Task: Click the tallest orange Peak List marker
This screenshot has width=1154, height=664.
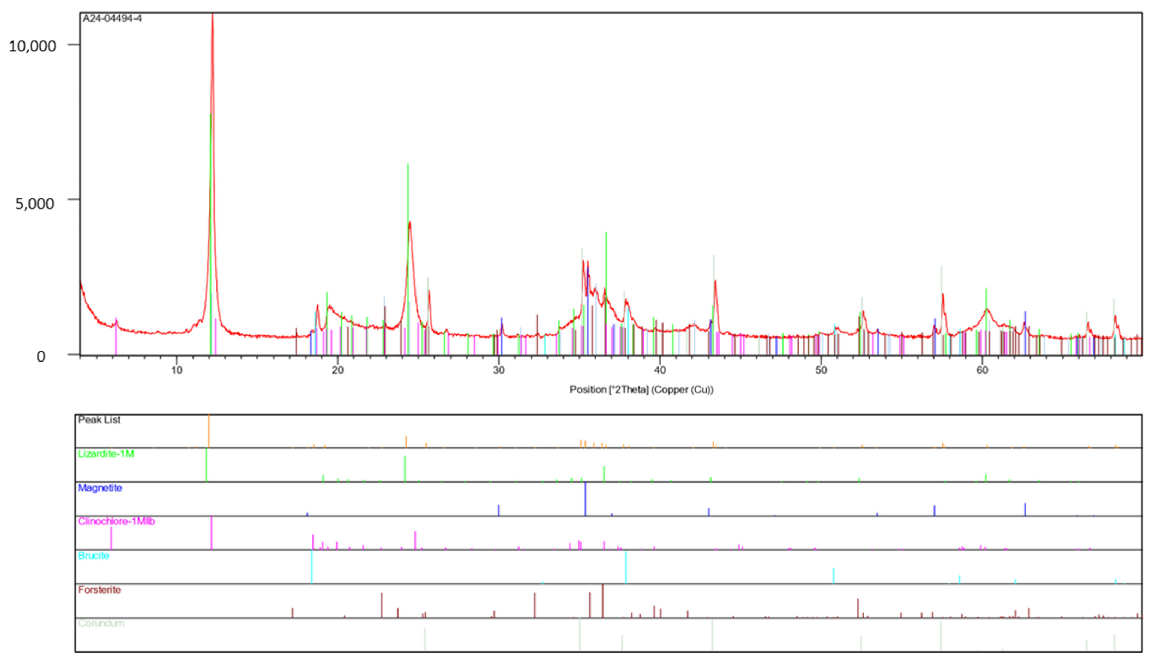Action: [x=209, y=431]
